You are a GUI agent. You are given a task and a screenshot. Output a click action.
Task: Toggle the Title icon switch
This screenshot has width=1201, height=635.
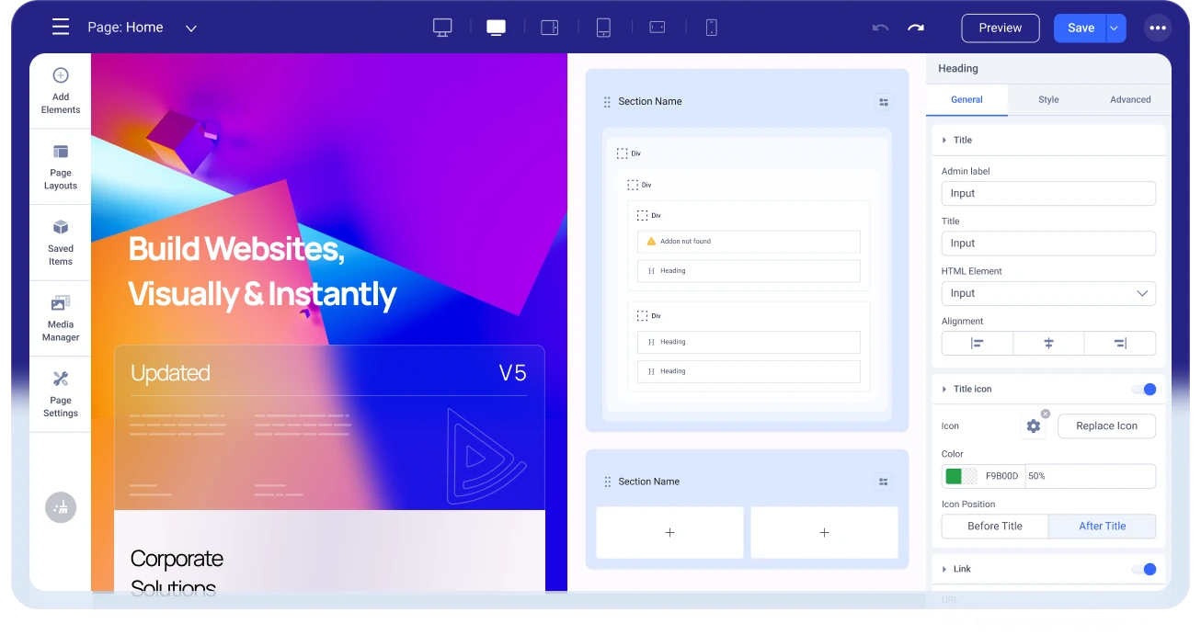(x=1144, y=390)
